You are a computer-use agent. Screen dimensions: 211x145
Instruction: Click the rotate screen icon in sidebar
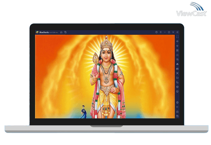(x=177, y=82)
